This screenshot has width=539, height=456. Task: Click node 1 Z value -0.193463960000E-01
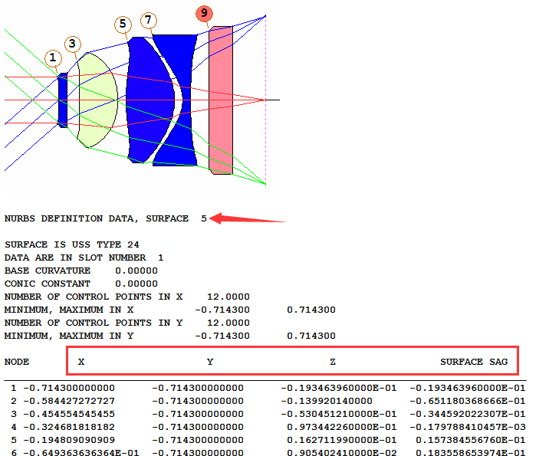(339, 388)
